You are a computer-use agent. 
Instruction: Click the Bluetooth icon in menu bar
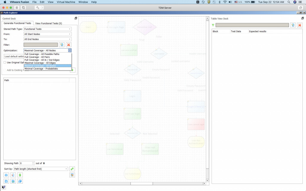(219, 2)
